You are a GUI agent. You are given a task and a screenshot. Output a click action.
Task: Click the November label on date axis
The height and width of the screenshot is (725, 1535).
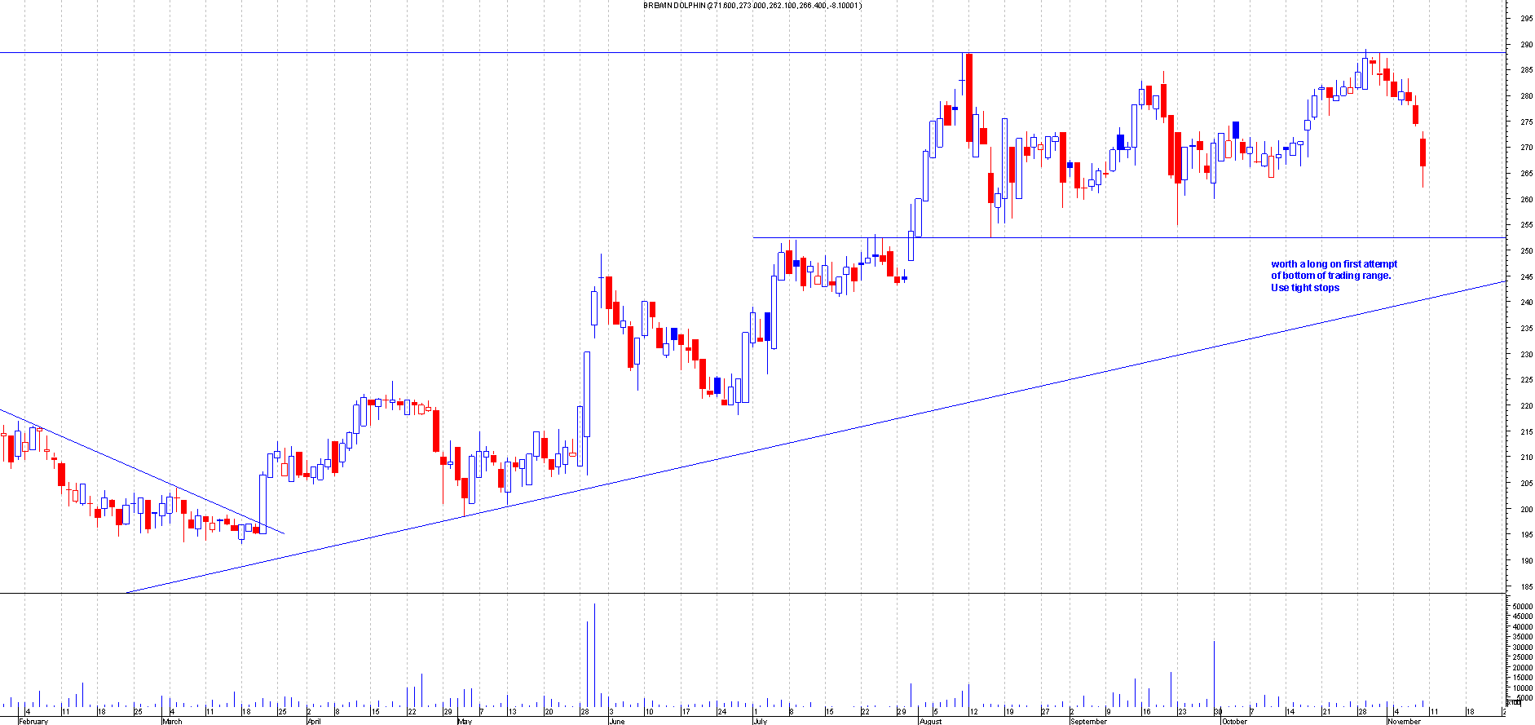(x=1404, y=721)
